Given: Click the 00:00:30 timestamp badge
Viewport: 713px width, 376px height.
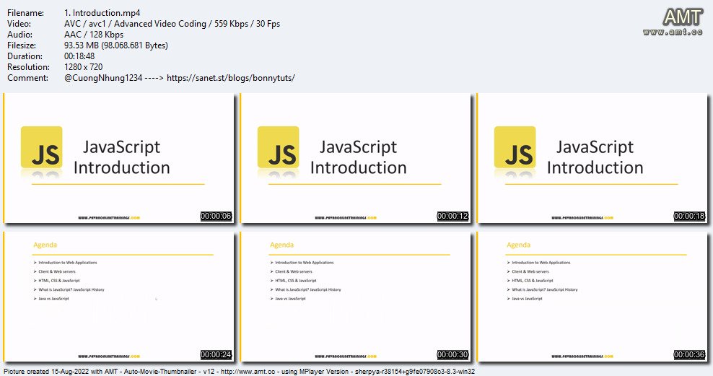Looking at the screenshot, I should click(453, 354).
